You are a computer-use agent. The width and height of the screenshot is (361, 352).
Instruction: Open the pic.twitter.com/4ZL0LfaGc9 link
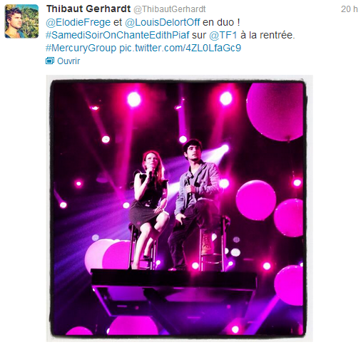tap(180, 48)
